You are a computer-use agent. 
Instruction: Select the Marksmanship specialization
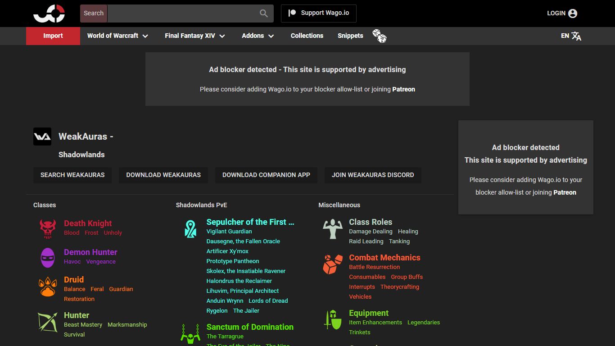127,325
